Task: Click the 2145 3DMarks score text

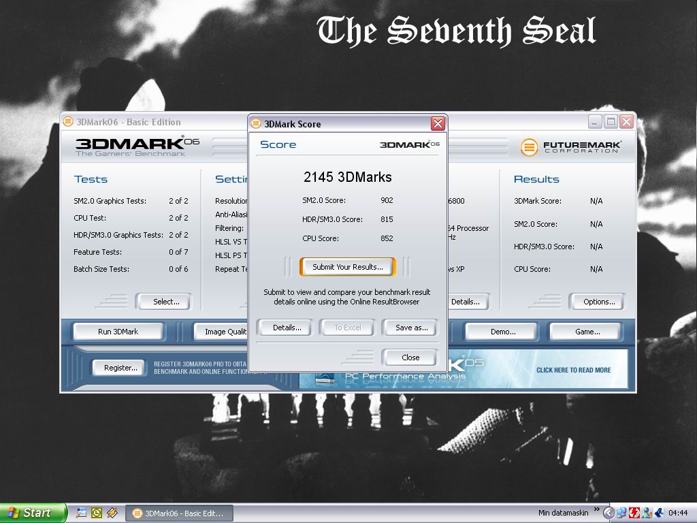Action: (348, 177)
